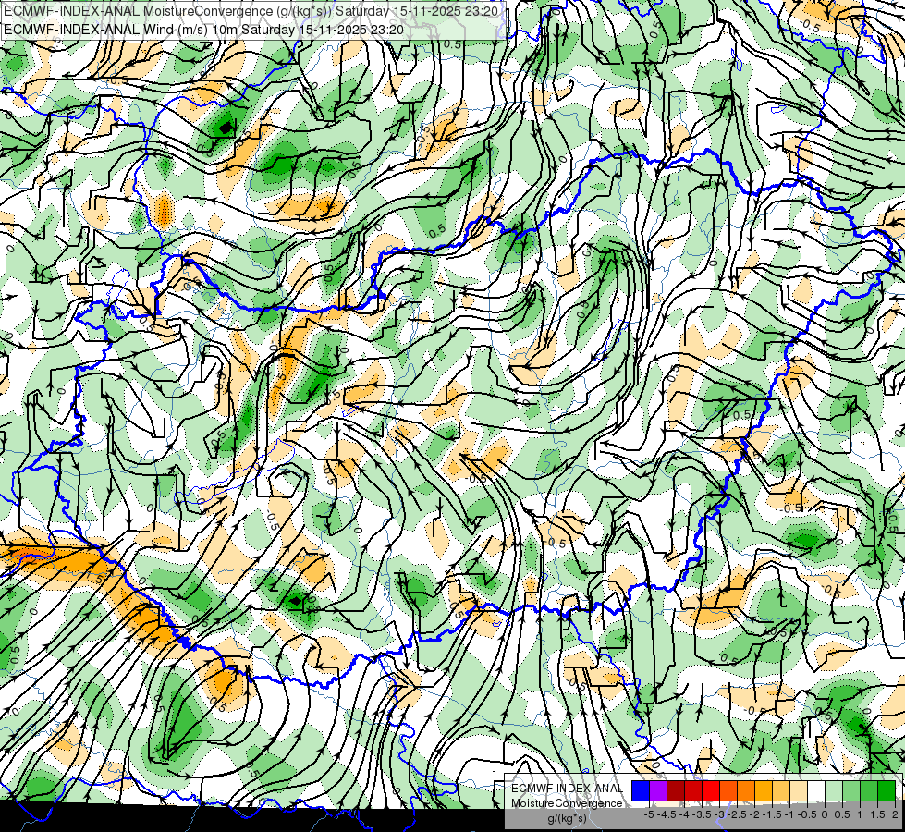Click the darkest green swatch ending at 2
905x832 pixels.
[886, 791]
